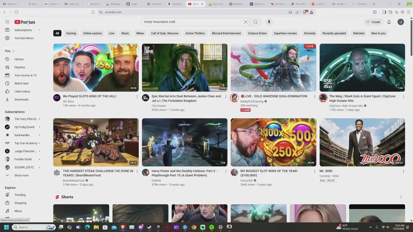Open Shopping in Explore section
Viewport: 413px width, 232px height.
pyautogui.click(x=23, y=203)
